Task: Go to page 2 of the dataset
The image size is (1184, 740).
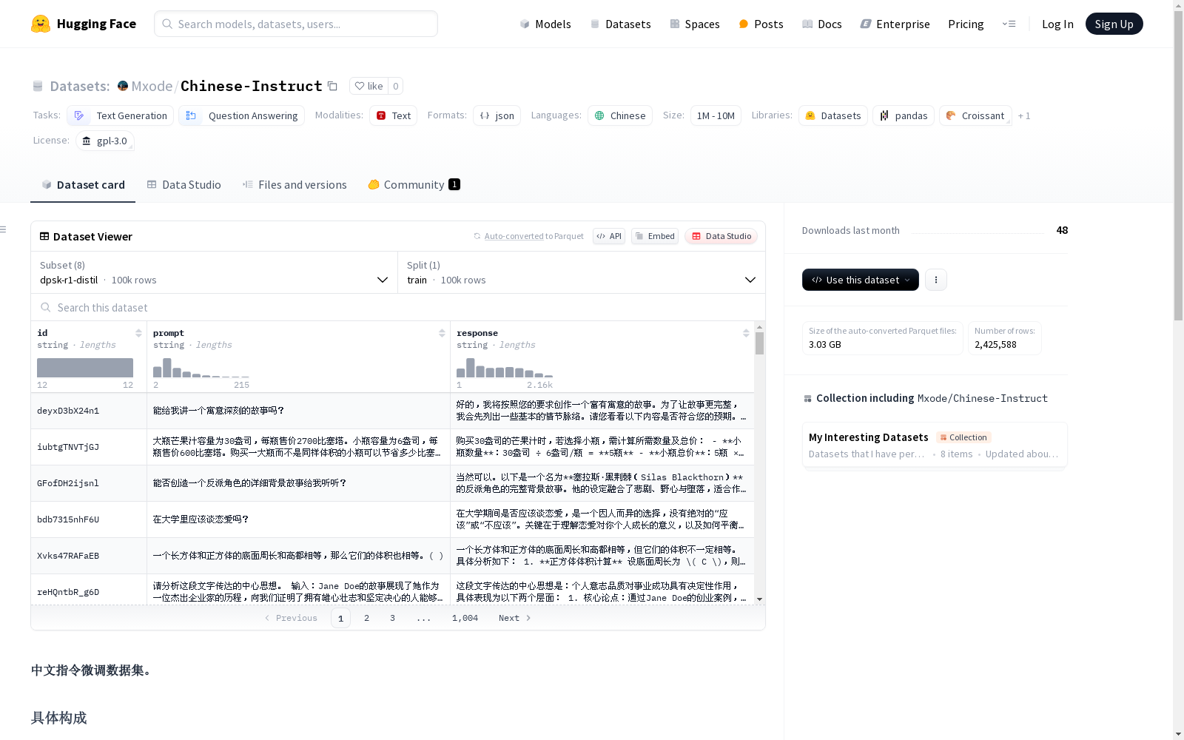Action: (366, 618)
